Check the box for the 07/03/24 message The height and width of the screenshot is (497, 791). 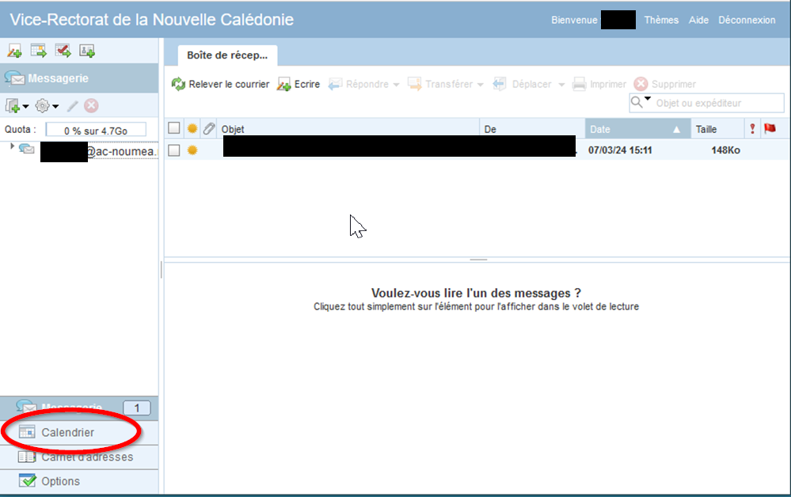174,150
